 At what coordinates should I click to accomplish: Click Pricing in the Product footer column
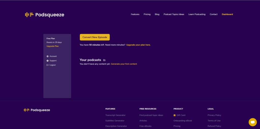tap(177, 126)
